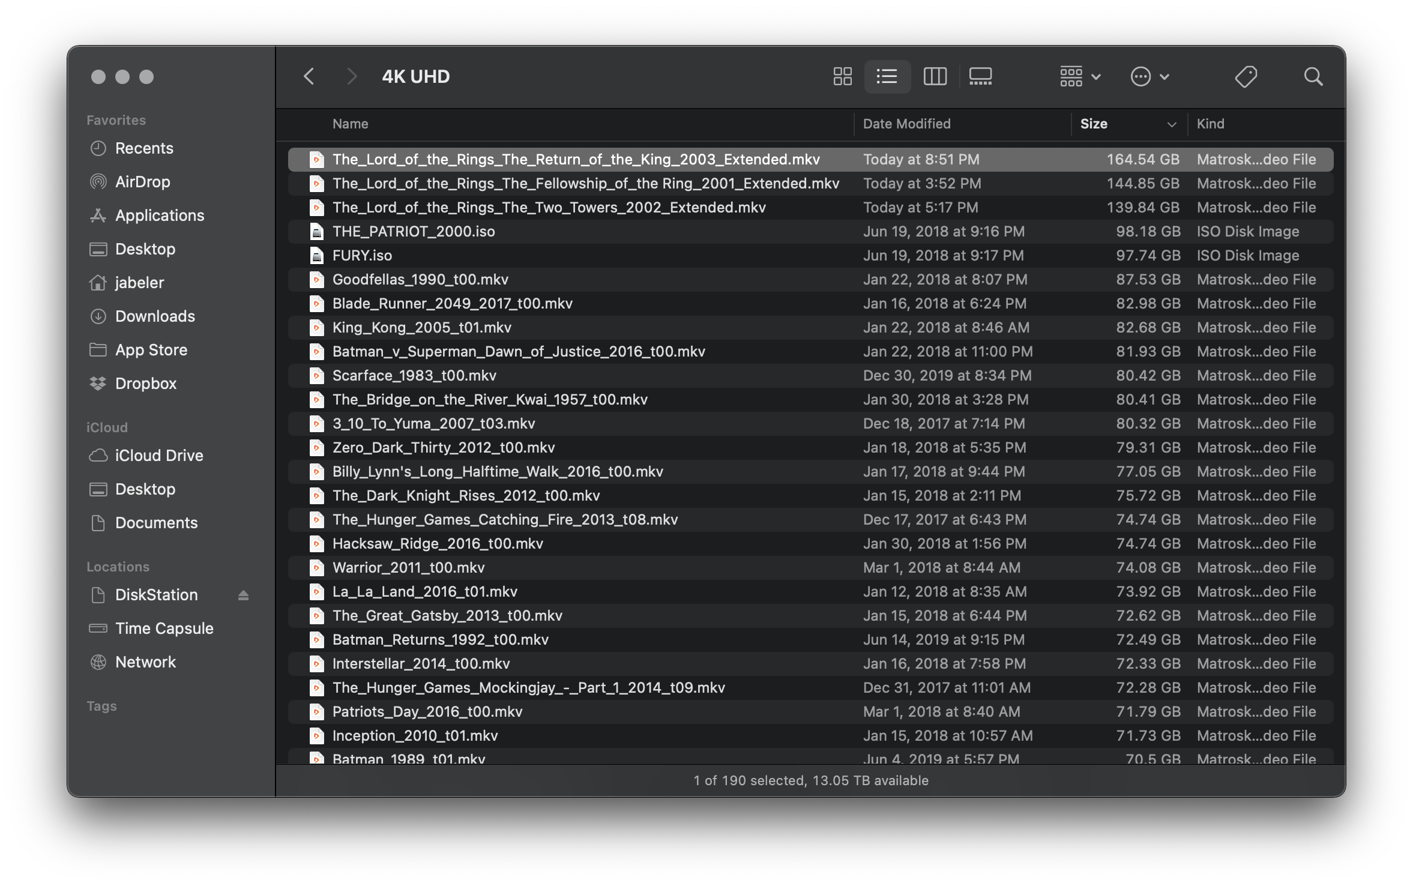
Task: Select the FURY.iso file
Action: tap(362, 256)
